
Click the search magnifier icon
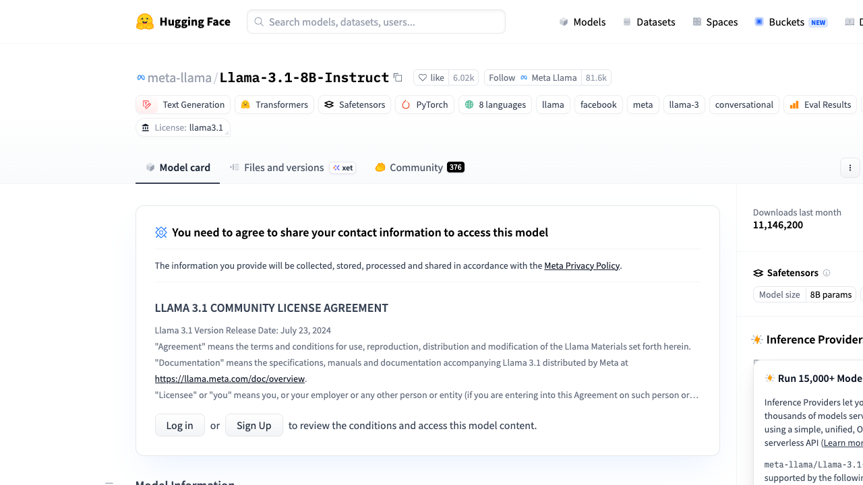(259, 22)
